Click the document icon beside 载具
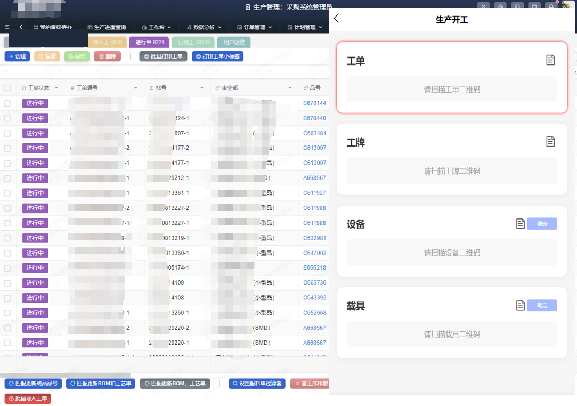This screenshot has width=577, height=406. click(521, 305)
